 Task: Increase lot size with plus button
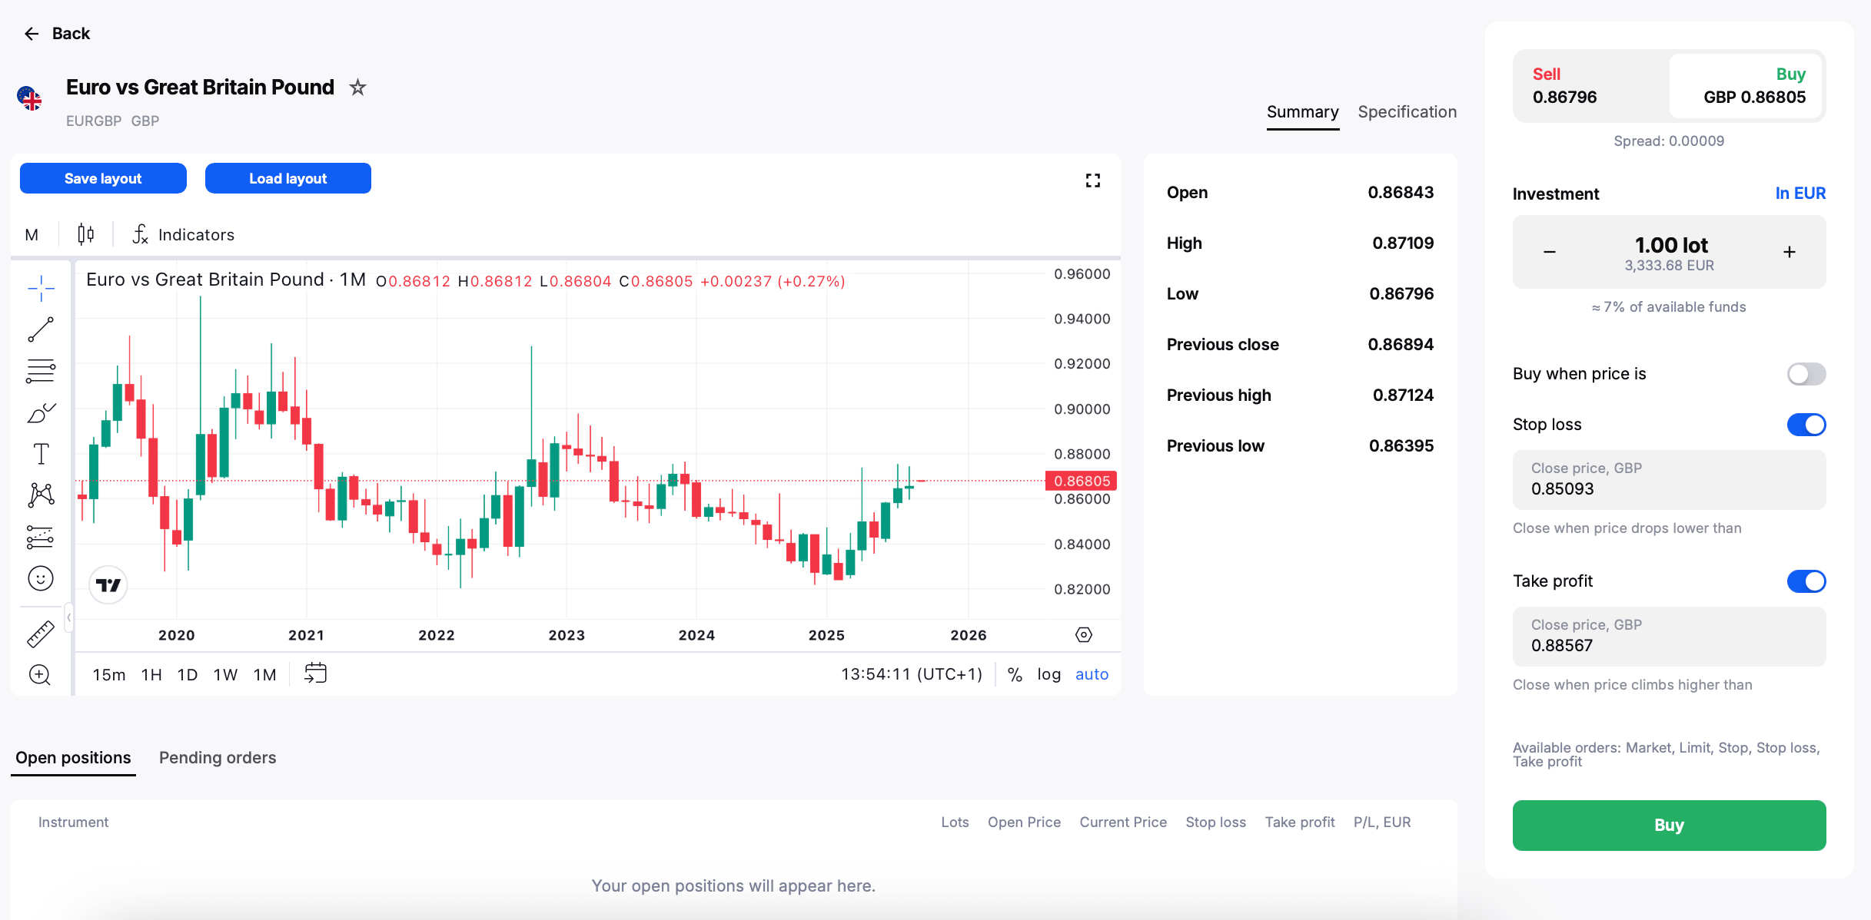(x=1790, y=252)
